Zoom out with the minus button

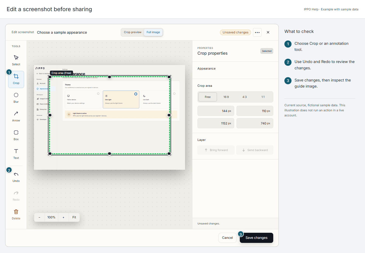[x=40, y=217]
